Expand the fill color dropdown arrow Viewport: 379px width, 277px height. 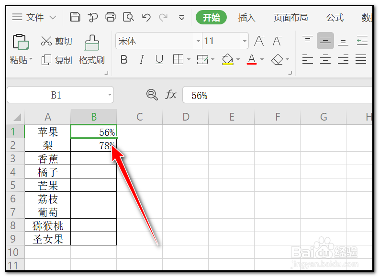(x=238, y=59)
